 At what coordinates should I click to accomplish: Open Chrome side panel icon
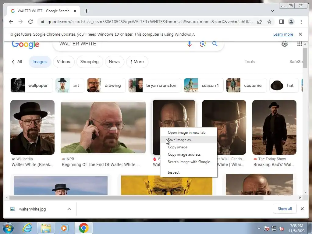coord(281,22)
